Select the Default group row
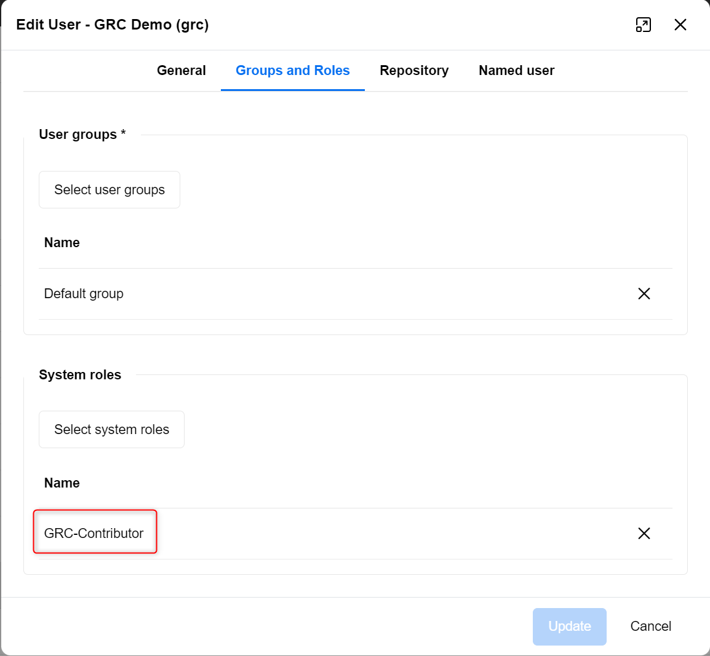Screen dimensions: 710x656 pos(84,294)
